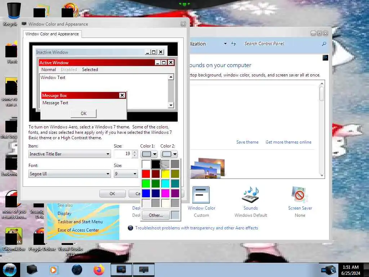Image resolution: width=369 pixels, height=277 pixels.
Task: Click the Search Control Panel field
Action: 281,44
